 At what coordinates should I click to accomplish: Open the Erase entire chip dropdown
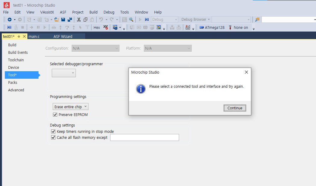tap(70, 106)
